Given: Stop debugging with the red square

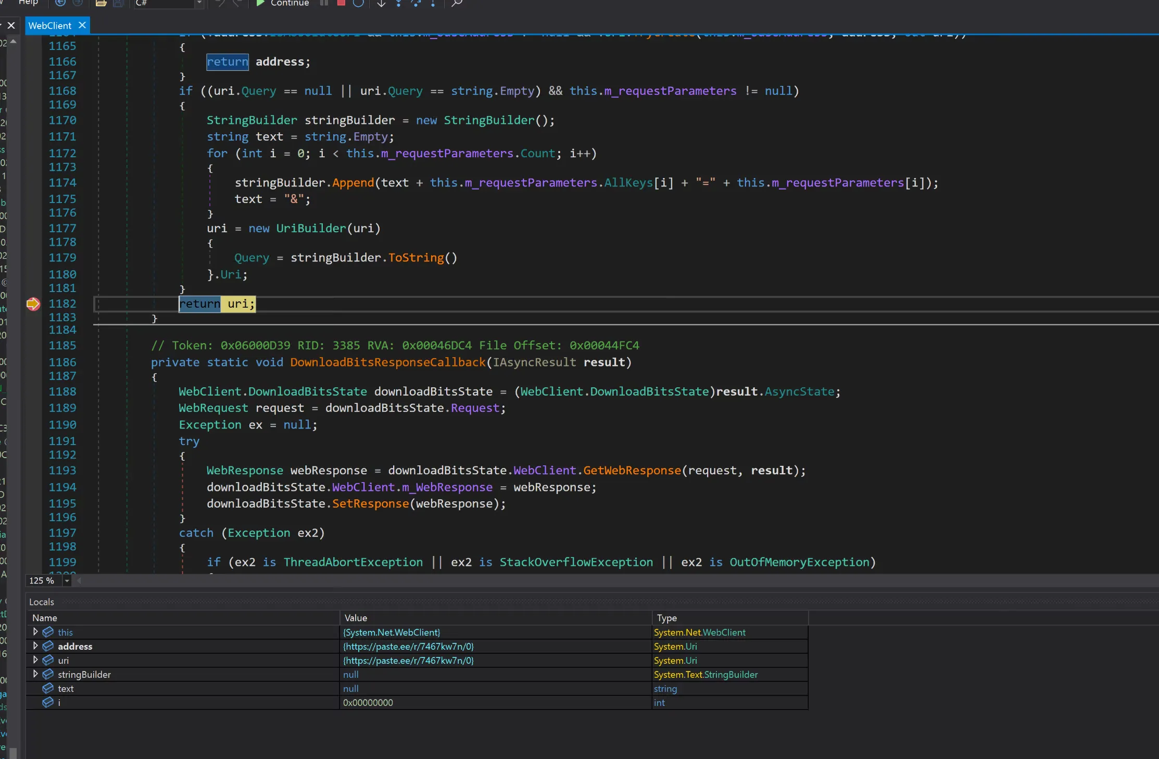Looking at the screenshot, I should click(341, 3).
